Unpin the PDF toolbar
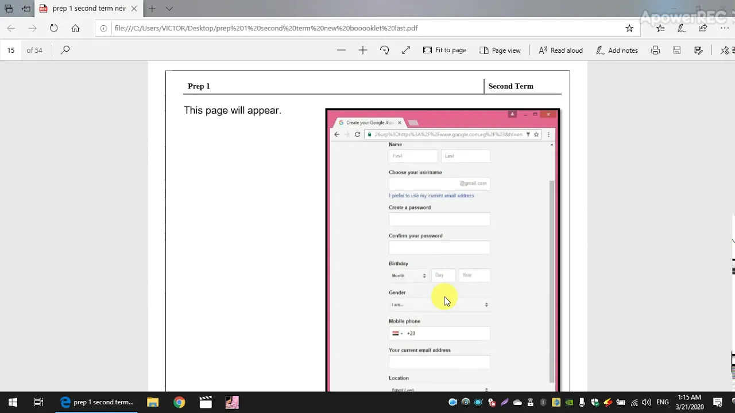 coord(725,50)
